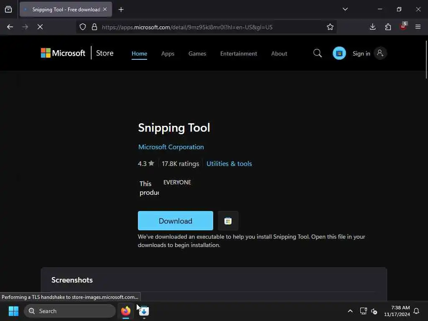Close the Snipping Tool browser tab
The width and height of the screenshot is (428, 321).
105,10
